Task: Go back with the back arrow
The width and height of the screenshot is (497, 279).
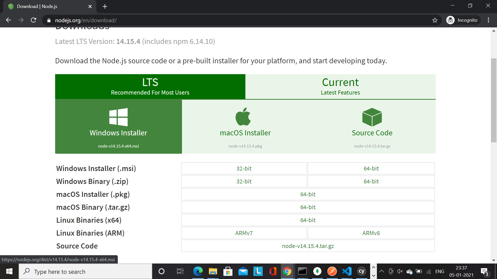Action: [x=9, y=20]
